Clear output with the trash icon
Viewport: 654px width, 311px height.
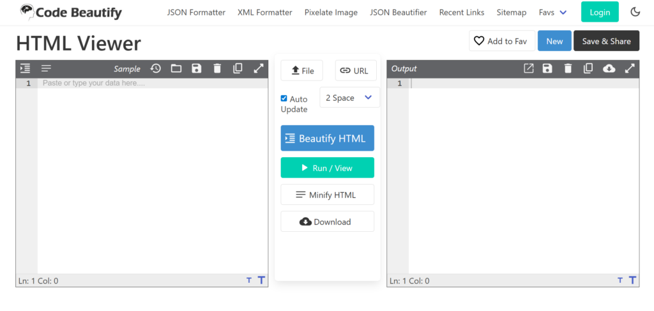tap(568, 68)
